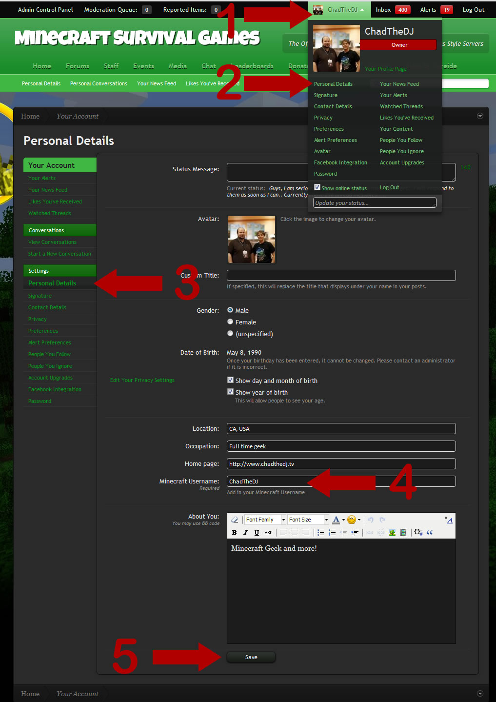Toggle underline formatting in the editor

(x=257, y=532)
